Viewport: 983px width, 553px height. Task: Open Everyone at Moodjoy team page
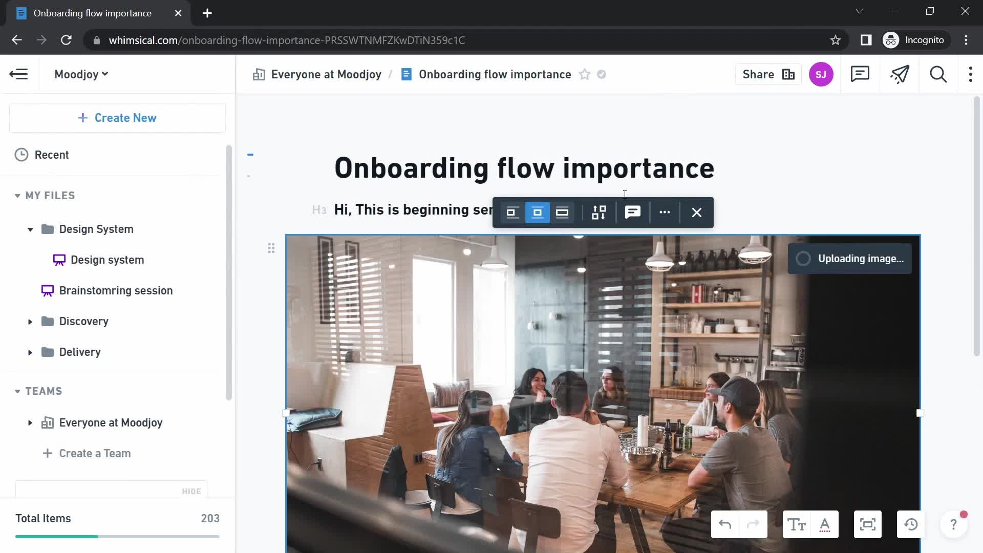tap(111, 422)
